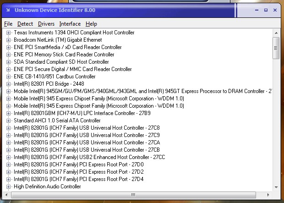Open the Detect menu

pyautogui.click(x=25, y=24)
